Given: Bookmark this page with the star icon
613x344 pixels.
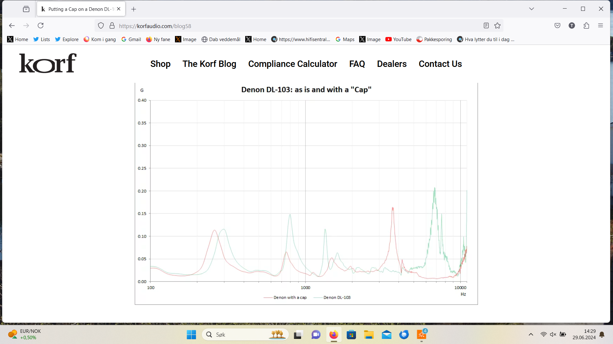Looking at the screenshot, I should tap(497, 26).
